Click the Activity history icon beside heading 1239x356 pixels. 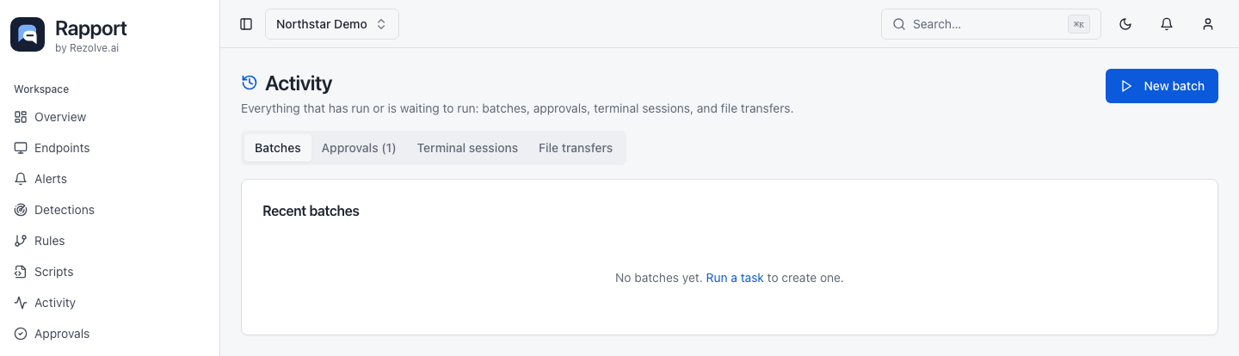pyautogui.click(x=250, y=83)
